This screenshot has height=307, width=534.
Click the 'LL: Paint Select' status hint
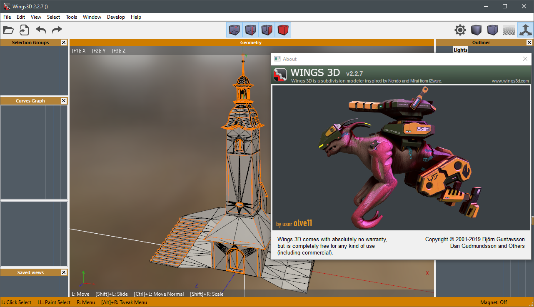54,302
